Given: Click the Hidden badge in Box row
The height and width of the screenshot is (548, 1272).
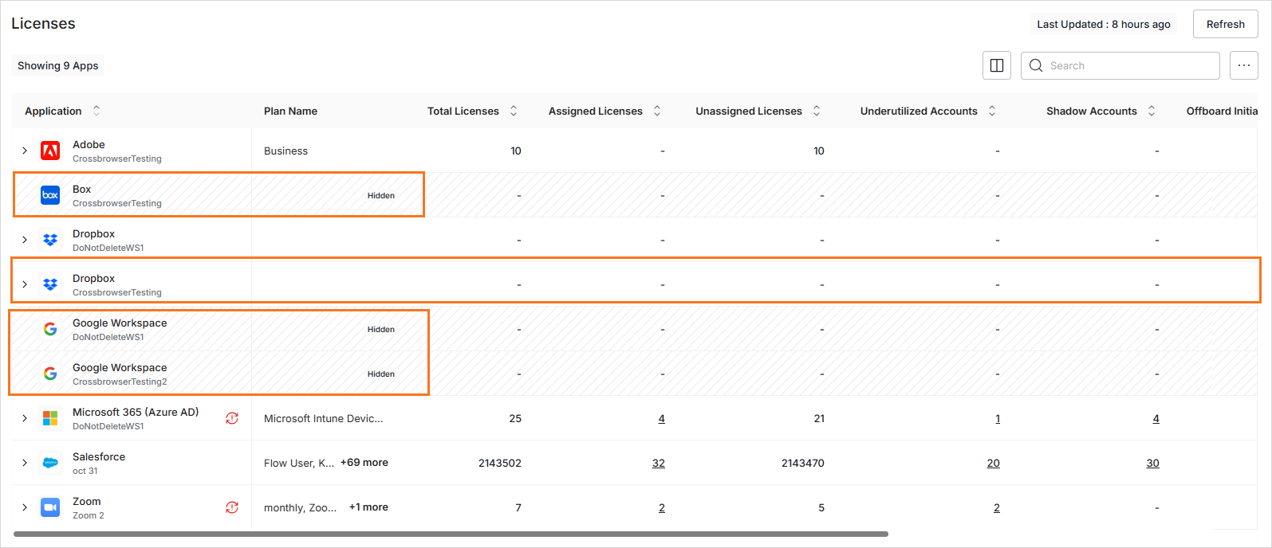Looking at the screenshot, I should (x=381, y=195).
